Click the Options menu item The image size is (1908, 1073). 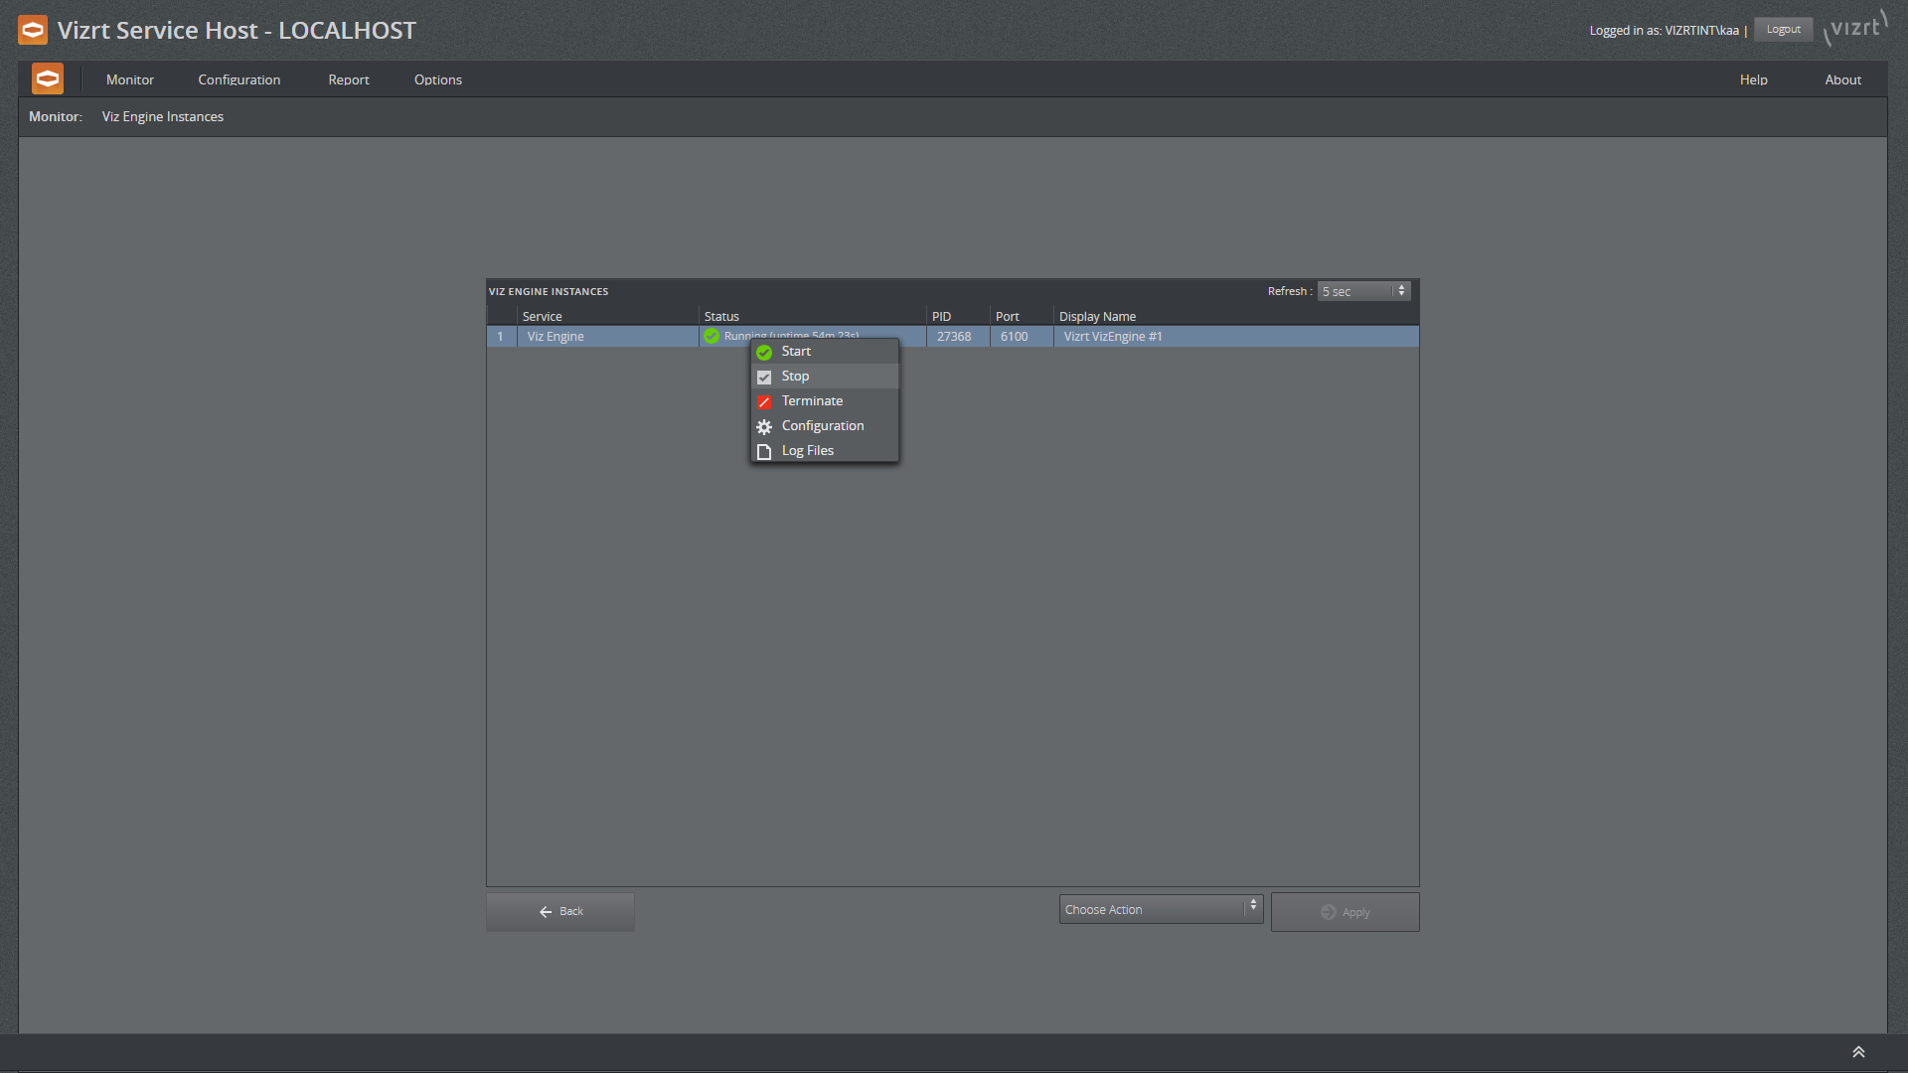[x=437, y=78]
